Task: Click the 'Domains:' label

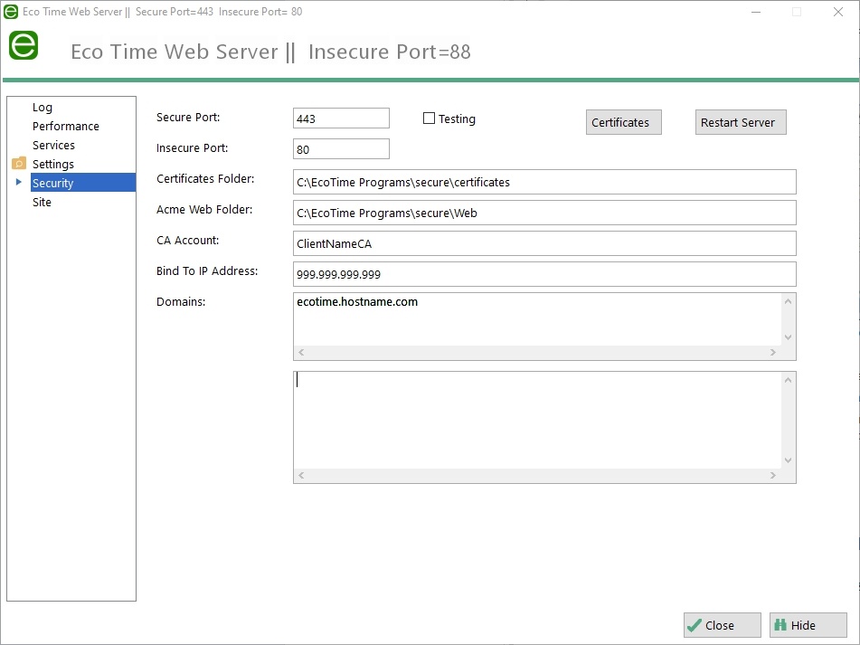Action: [181, 301]
